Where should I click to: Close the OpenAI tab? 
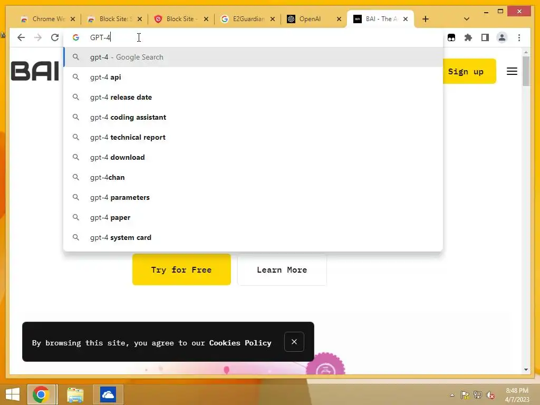pyautogui.click(x=339, y=19)
